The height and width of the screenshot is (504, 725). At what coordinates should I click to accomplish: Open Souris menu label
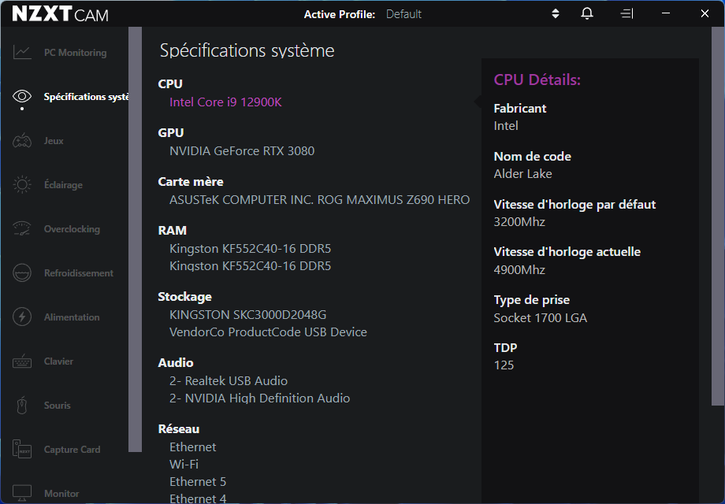(58, 405)
